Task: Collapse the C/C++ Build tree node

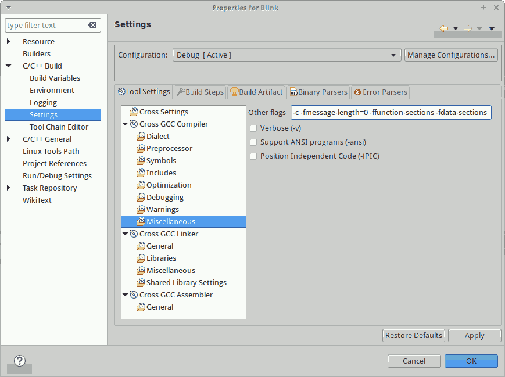Action: point(9,66)
